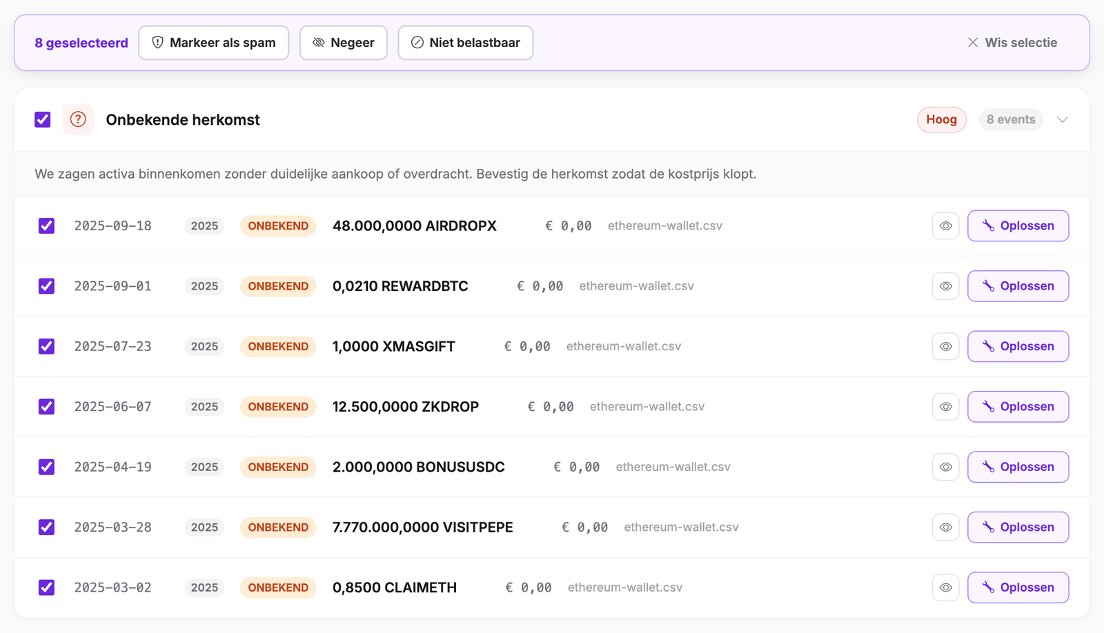Untick the 2025-07-23 XMASGIFT checkbox

click(46, 346)
